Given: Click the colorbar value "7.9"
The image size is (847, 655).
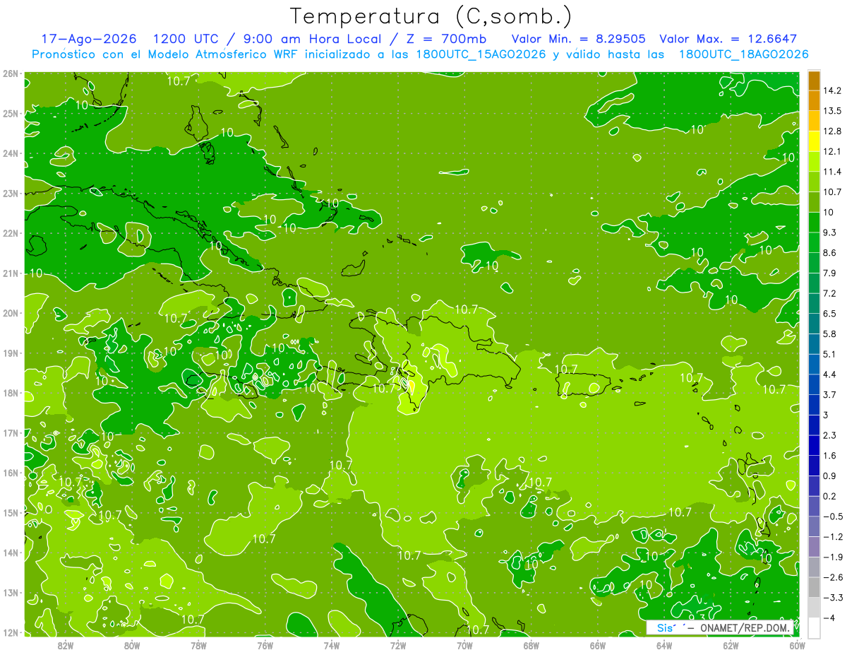Looking at the screenshot, I should pos(830,273).
